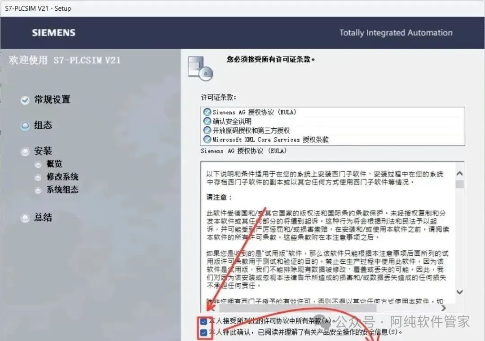This screenshot has width=485, height=341.
Task: Click globe icon beside Siemens AG EULA entry
Action: point(207,112)
